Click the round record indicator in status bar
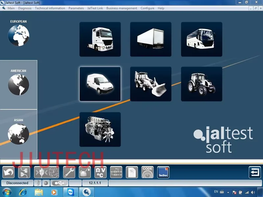 click(x=46, y=183)
